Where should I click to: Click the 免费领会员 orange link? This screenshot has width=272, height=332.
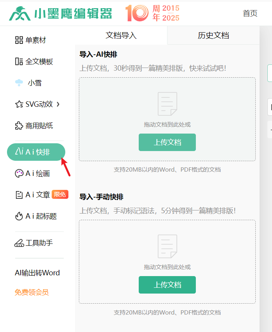coord(32,292)
